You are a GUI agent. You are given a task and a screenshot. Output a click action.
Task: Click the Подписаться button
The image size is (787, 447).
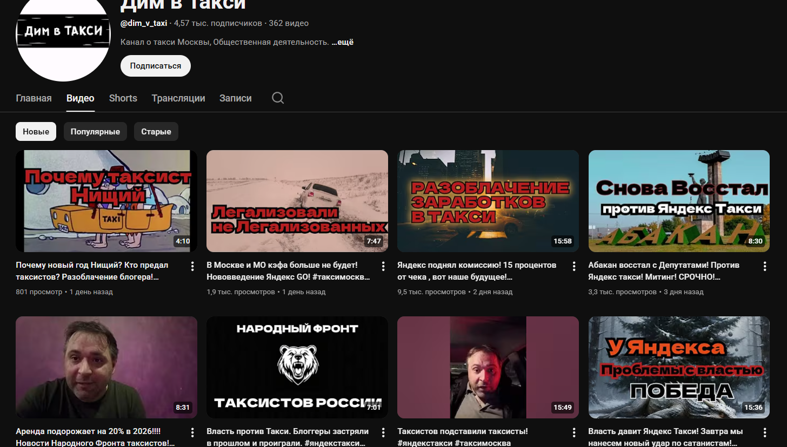(x=156, y=66)
